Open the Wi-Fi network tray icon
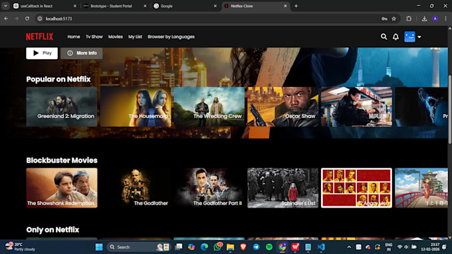Screen dimensions: 452x254 click(399, 247)
